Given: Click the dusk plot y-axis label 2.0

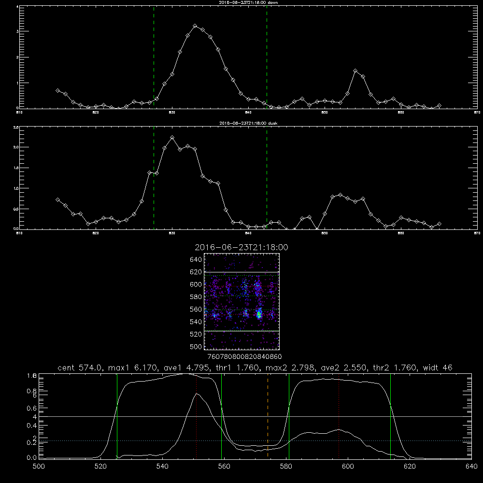Looking at the screenshot, I should tap(16, 147).
